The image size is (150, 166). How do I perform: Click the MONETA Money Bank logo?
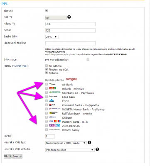(x=55, y=109)
